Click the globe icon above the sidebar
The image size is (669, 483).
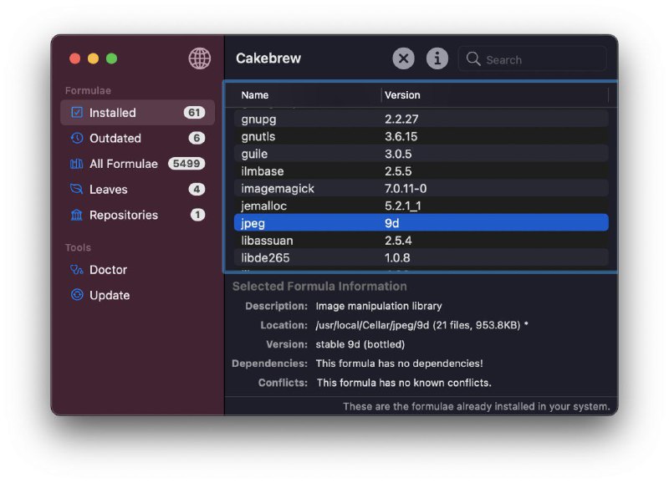[197, 58]
